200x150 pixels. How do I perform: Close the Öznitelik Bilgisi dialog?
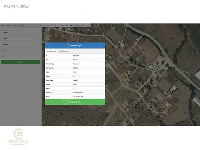pyautogui.click(x=102, y=45)
